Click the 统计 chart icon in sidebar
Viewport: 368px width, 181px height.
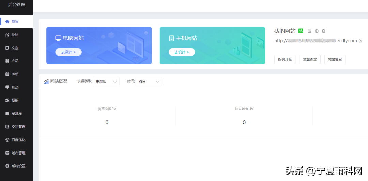[7, 35]
